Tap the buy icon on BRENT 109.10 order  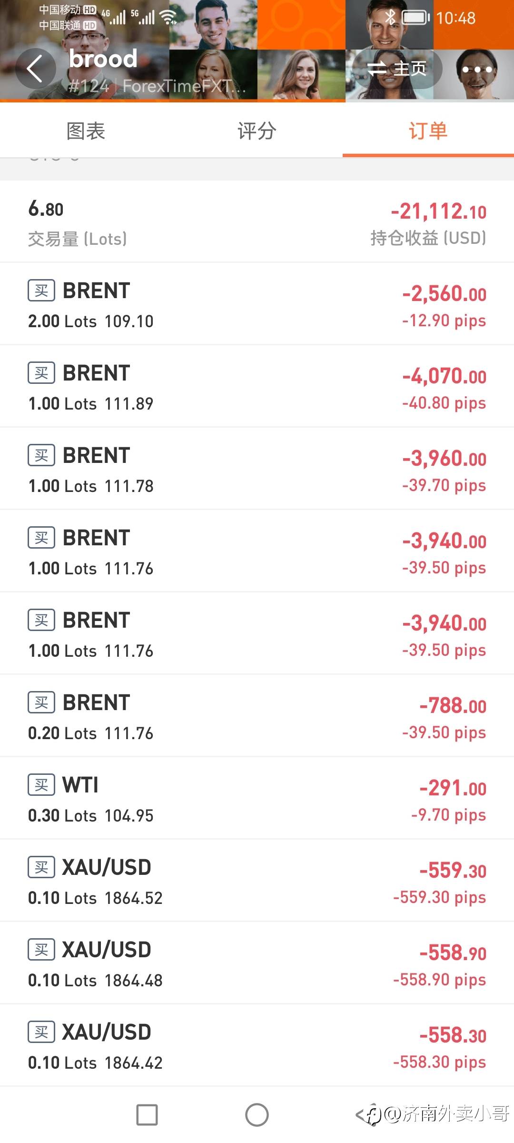[41, 291]
